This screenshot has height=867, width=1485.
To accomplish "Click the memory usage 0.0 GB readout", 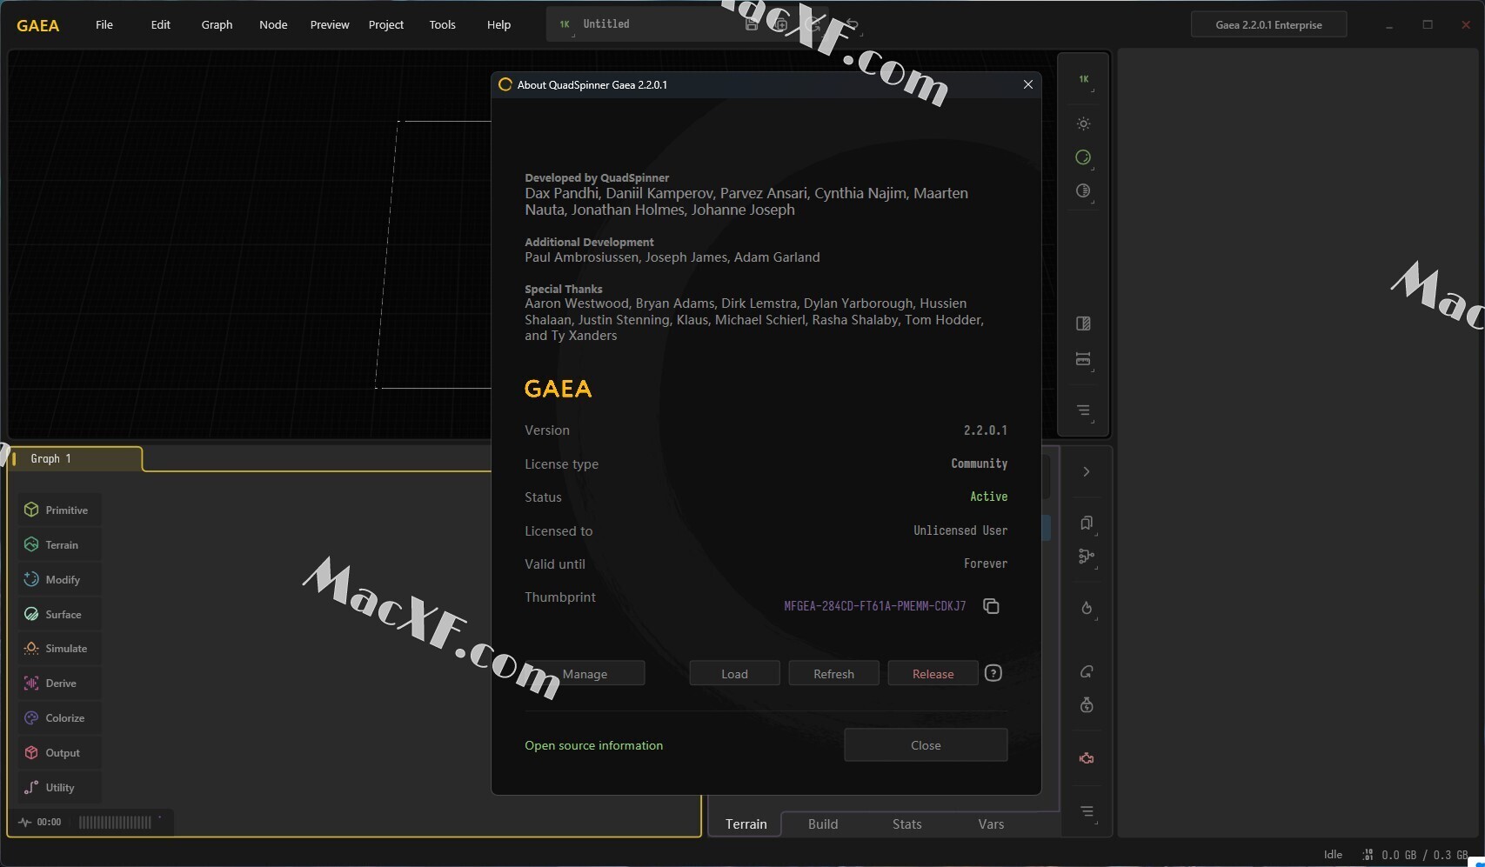I will pos(1425,855).
